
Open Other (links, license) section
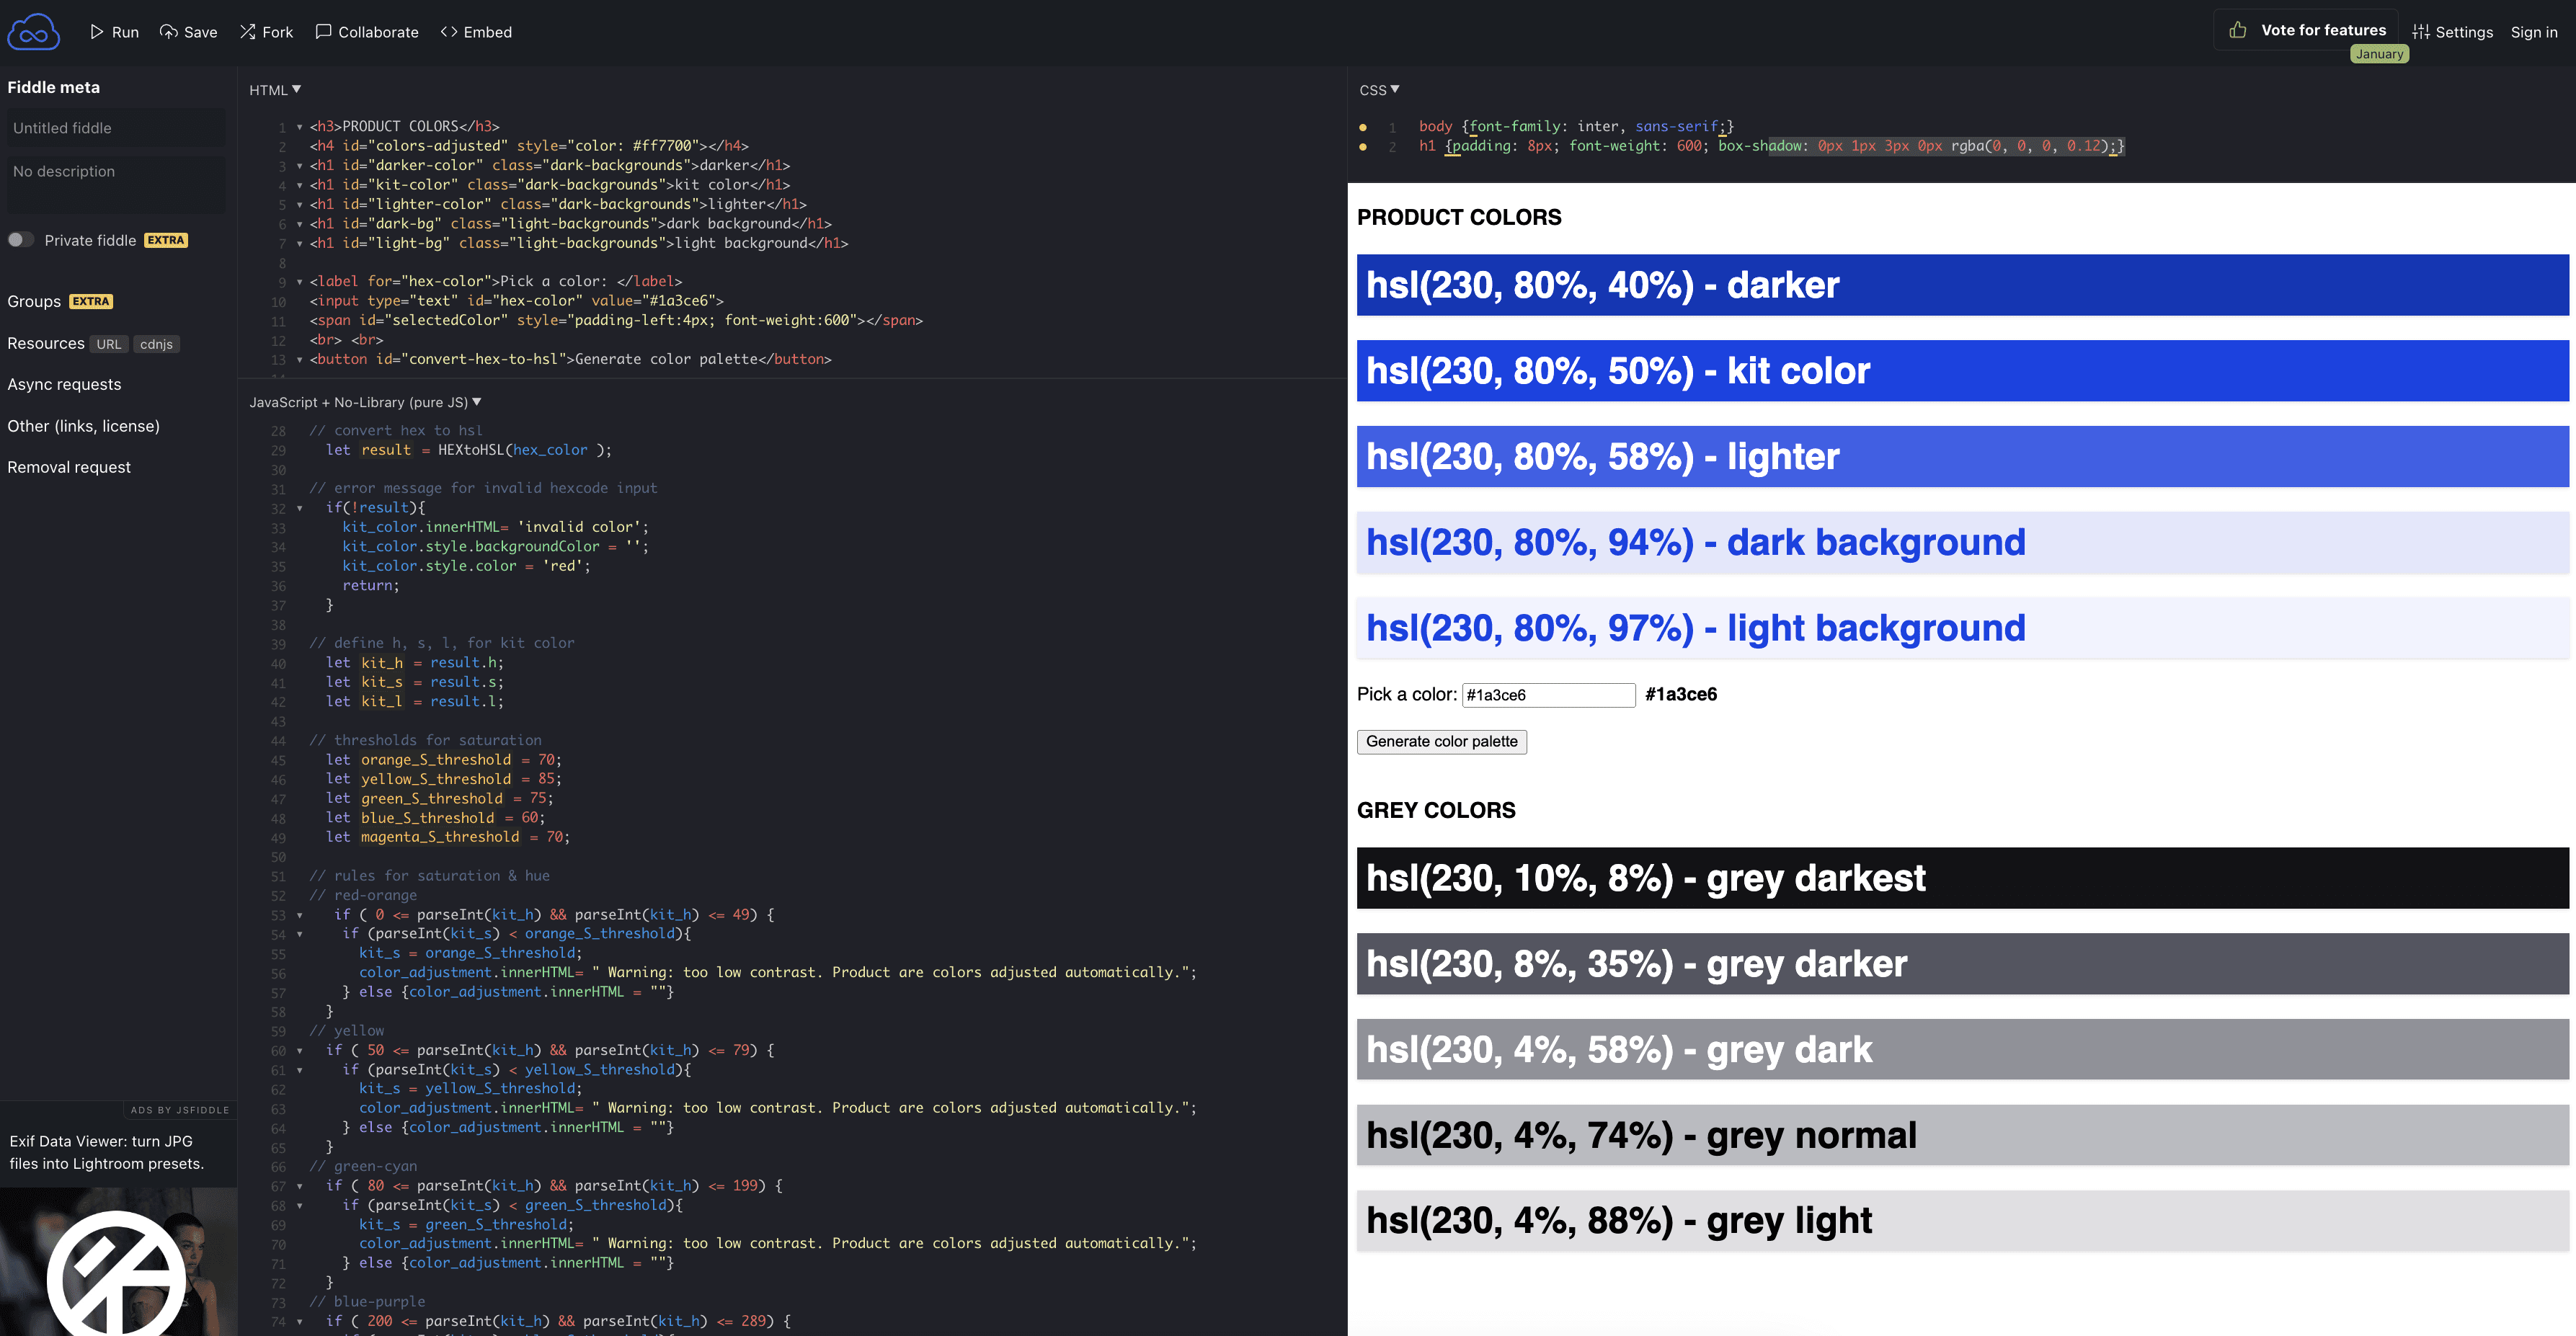[83, 426]
